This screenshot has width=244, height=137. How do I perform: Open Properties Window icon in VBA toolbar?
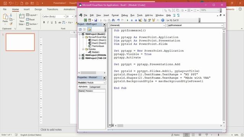point(149,20)
